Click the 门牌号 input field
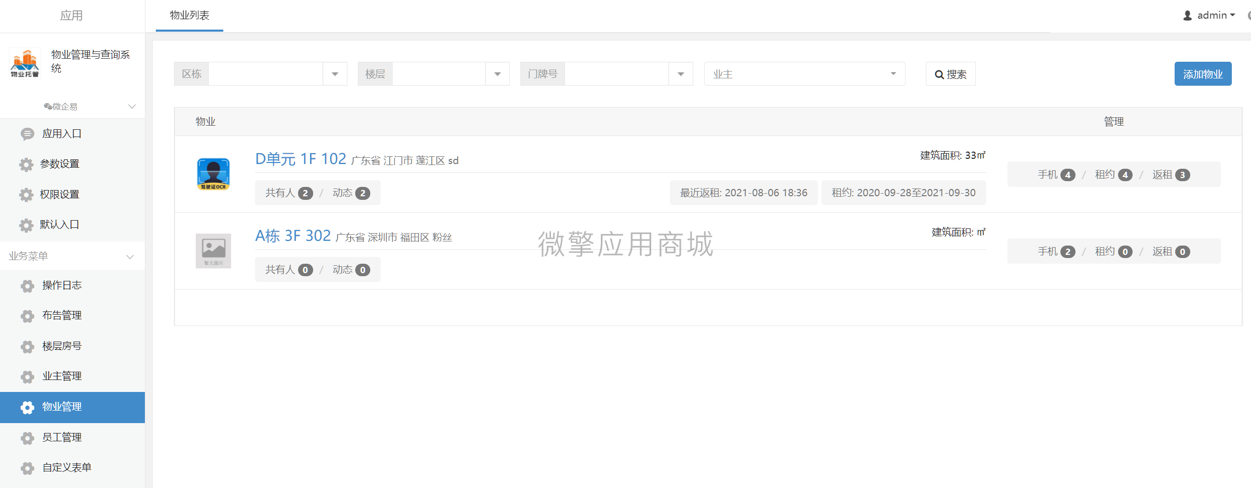The width and height of the screenshot is (1251, 488). pyautogui.click(x=616, y=74)
